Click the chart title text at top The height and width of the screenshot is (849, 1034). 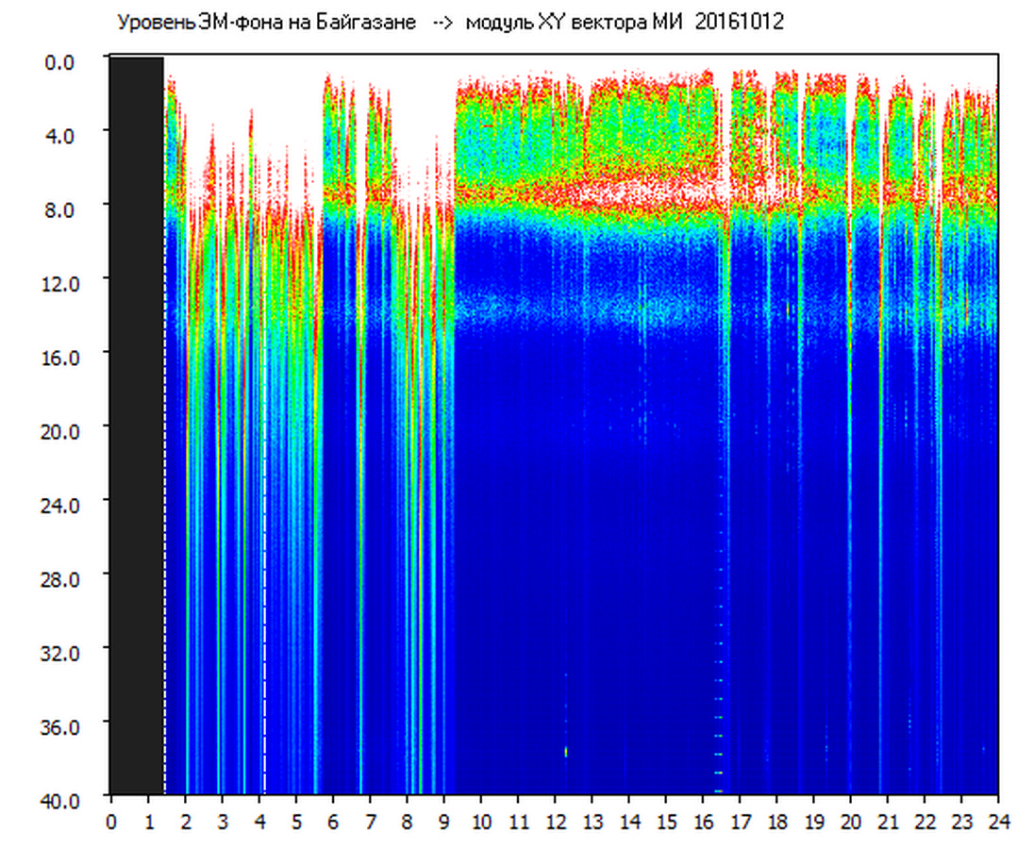coord(449,23)
